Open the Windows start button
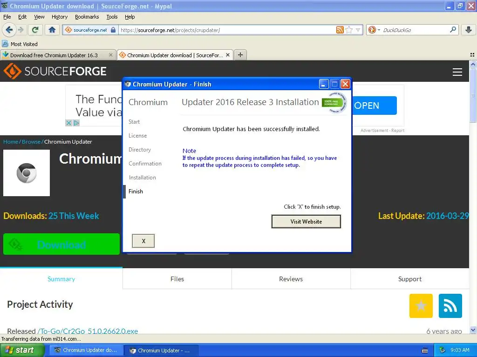Screen dimensions: 477x357 [x=21, y=350]
